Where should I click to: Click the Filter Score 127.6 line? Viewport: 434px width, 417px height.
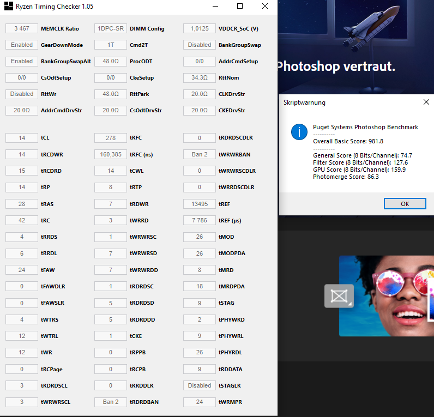coord(360,162)
